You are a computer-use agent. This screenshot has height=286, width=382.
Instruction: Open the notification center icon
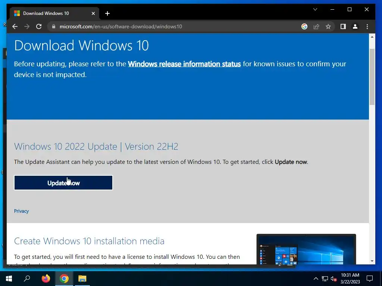pos(370,279)
